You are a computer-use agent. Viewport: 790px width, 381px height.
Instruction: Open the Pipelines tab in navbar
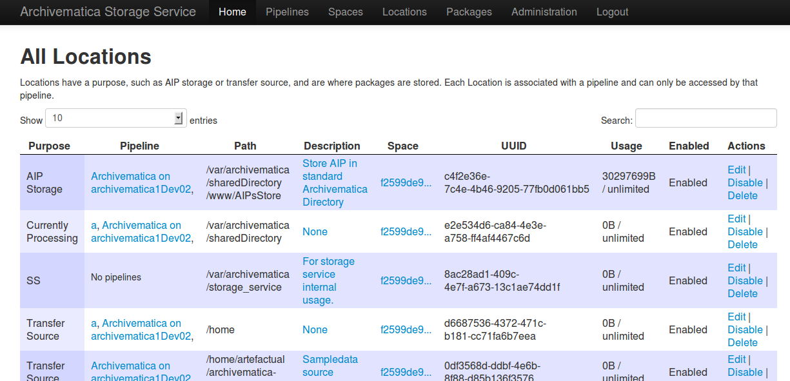(x=287, y=12)
